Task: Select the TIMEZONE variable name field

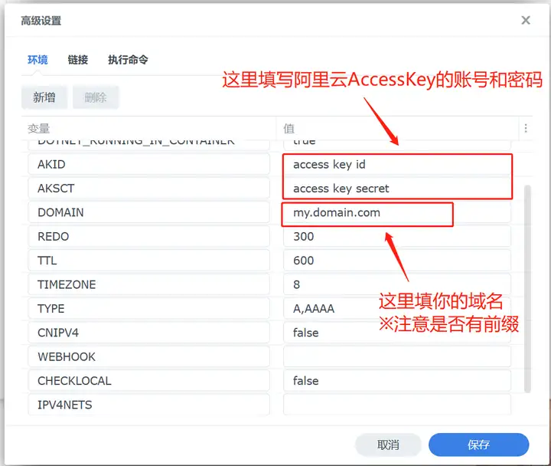Action: 148,284
